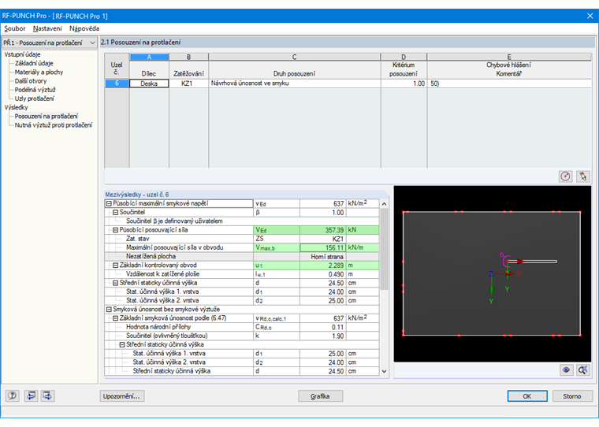
Task: Click the Návrhová únosnost ve smyku cell
Action: (295, 84)
